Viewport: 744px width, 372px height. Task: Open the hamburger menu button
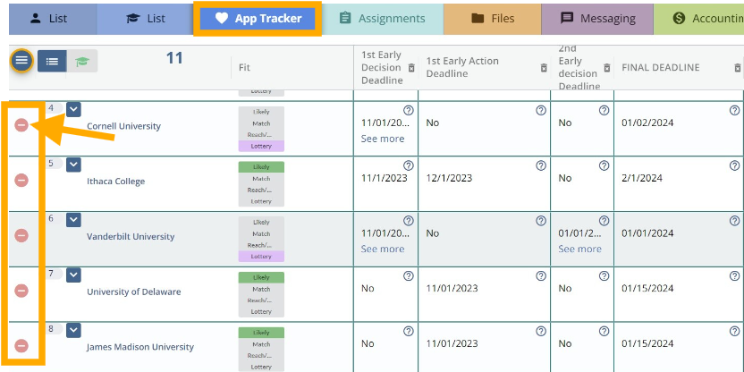(21, 60)
